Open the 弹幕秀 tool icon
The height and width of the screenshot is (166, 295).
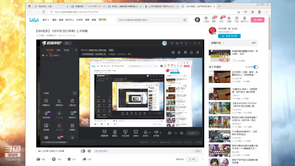point(72,127)
